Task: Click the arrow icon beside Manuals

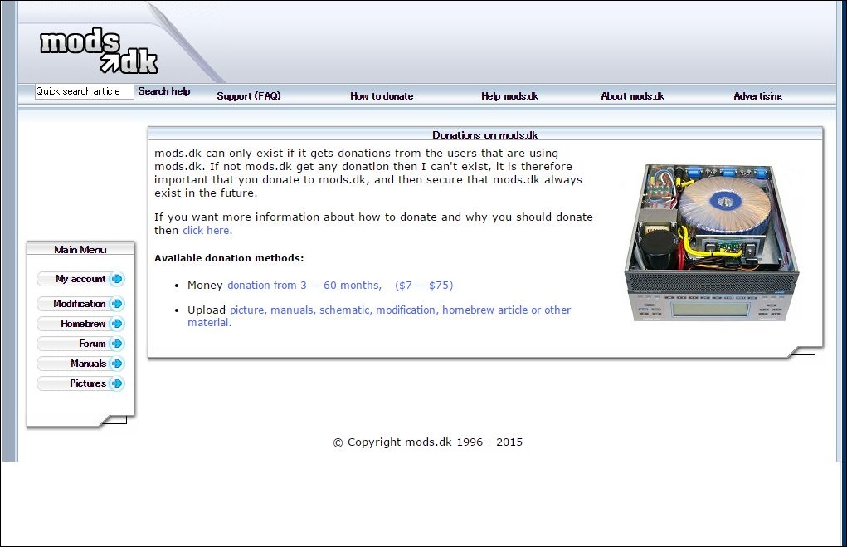Action: pyautogui.click(x=117, y=364)
